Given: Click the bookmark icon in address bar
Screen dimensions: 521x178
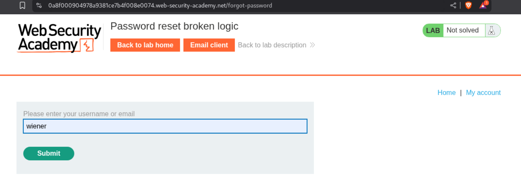Looking at the screenshot, I should (x=22, y=5).
